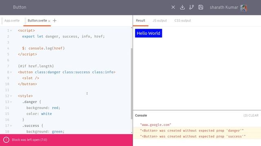Click the 'color: white' line

point(39,114)
